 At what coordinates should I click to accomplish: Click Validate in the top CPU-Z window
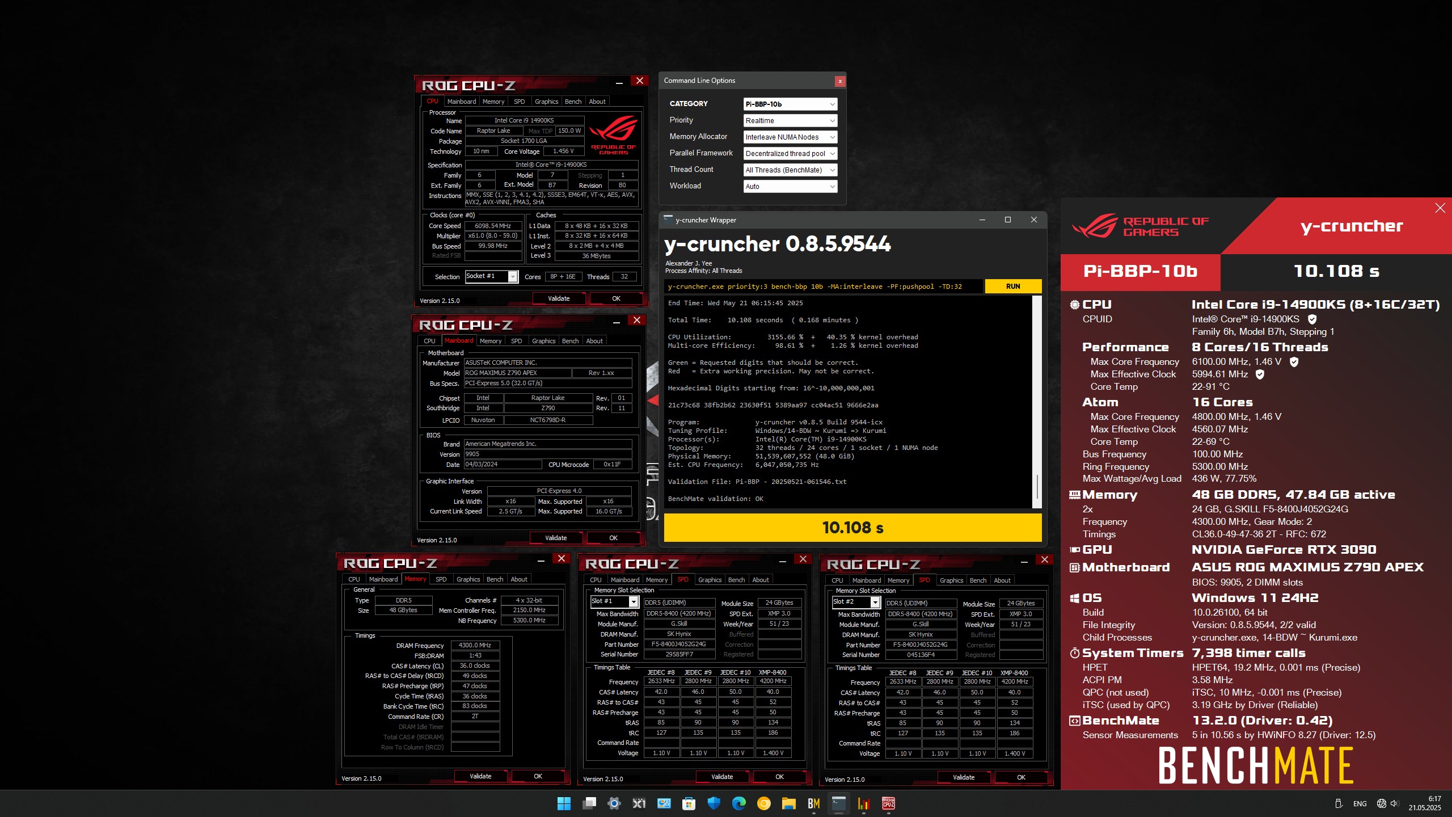click(x=559, y=298)
